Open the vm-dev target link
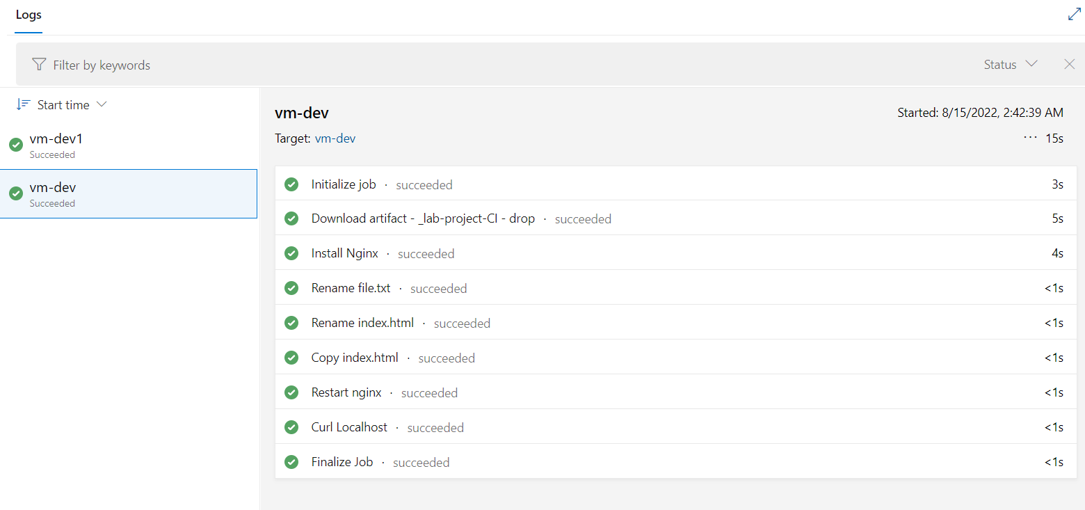Screen dimensions: 1085x510 [335, 138]
